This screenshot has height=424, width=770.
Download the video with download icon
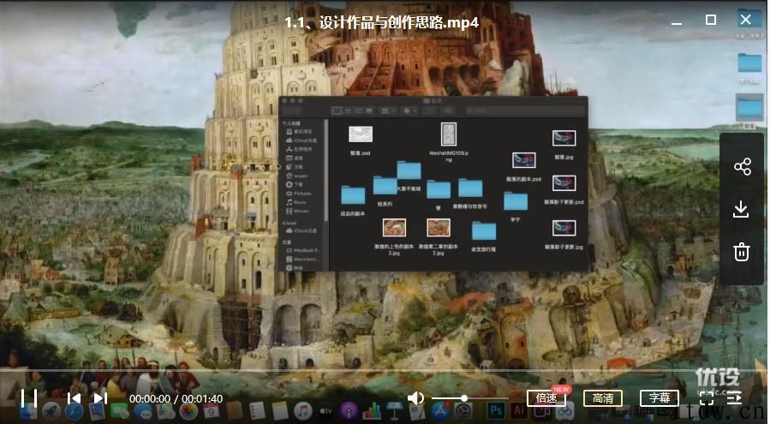(741, 209)
